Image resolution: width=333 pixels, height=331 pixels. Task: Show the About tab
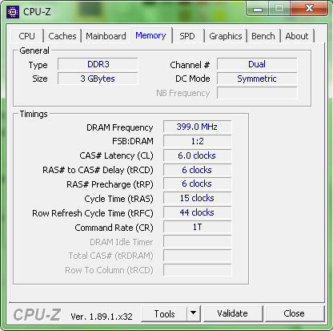tap(297, 36)
